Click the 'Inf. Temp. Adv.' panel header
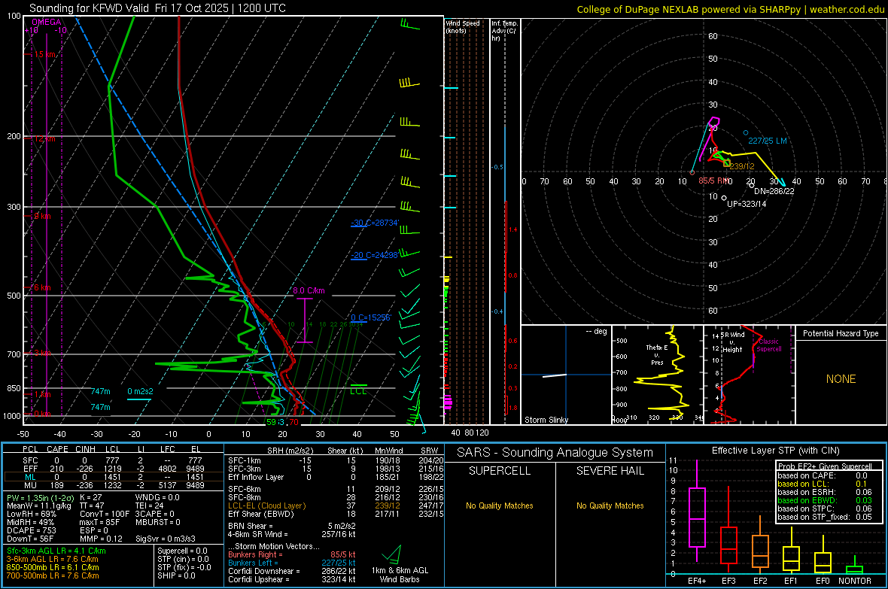 point(504,31)
